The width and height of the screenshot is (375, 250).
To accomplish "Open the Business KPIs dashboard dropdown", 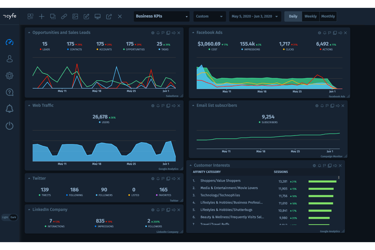I will 162,16.
